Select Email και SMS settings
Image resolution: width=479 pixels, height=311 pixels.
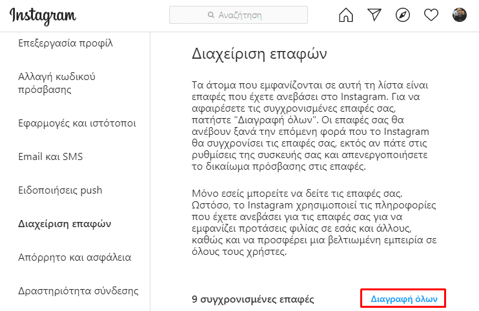[50, 157]
